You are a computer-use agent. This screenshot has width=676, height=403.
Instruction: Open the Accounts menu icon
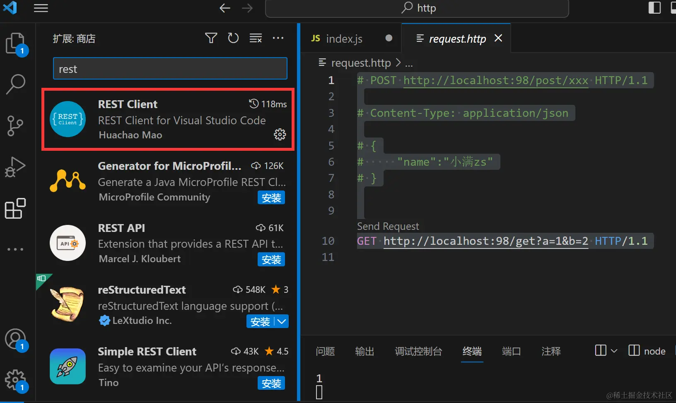point(15,339)
